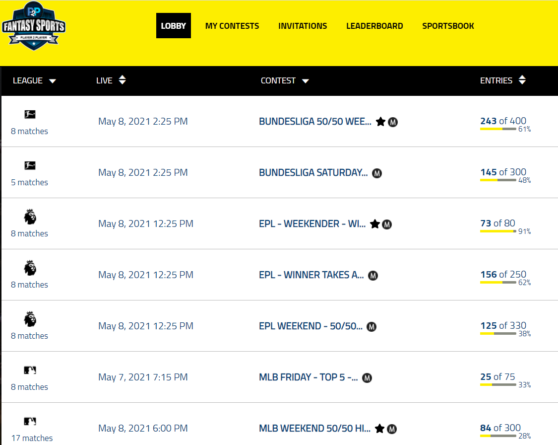Click the MLB logo in the MLB Friday row
The width and height of the screenshot is (558, 445).
click(30, 370)
